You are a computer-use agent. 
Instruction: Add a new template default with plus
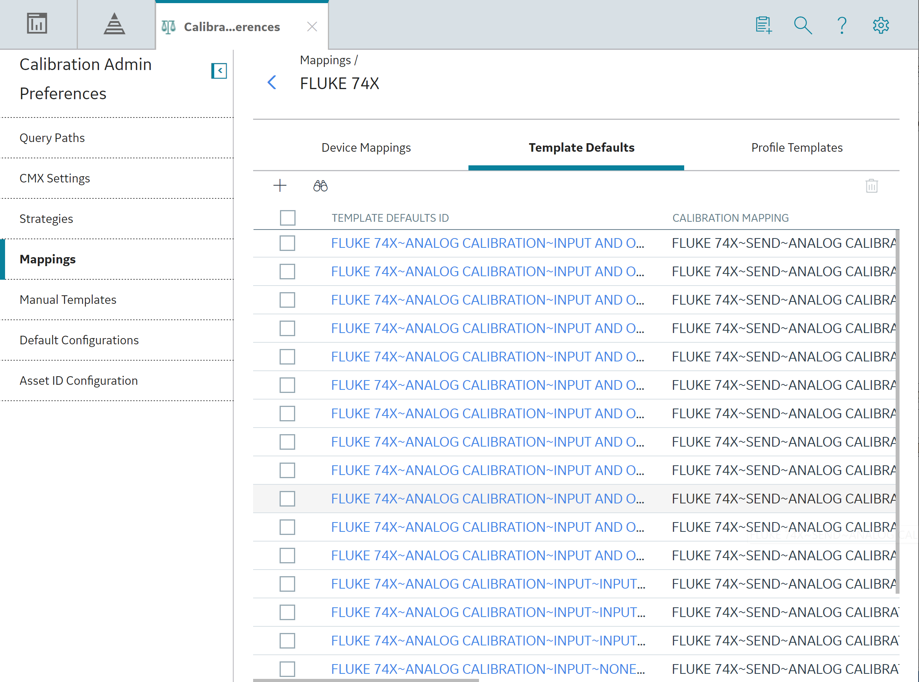pyautogui.click(x=280, y=186)
